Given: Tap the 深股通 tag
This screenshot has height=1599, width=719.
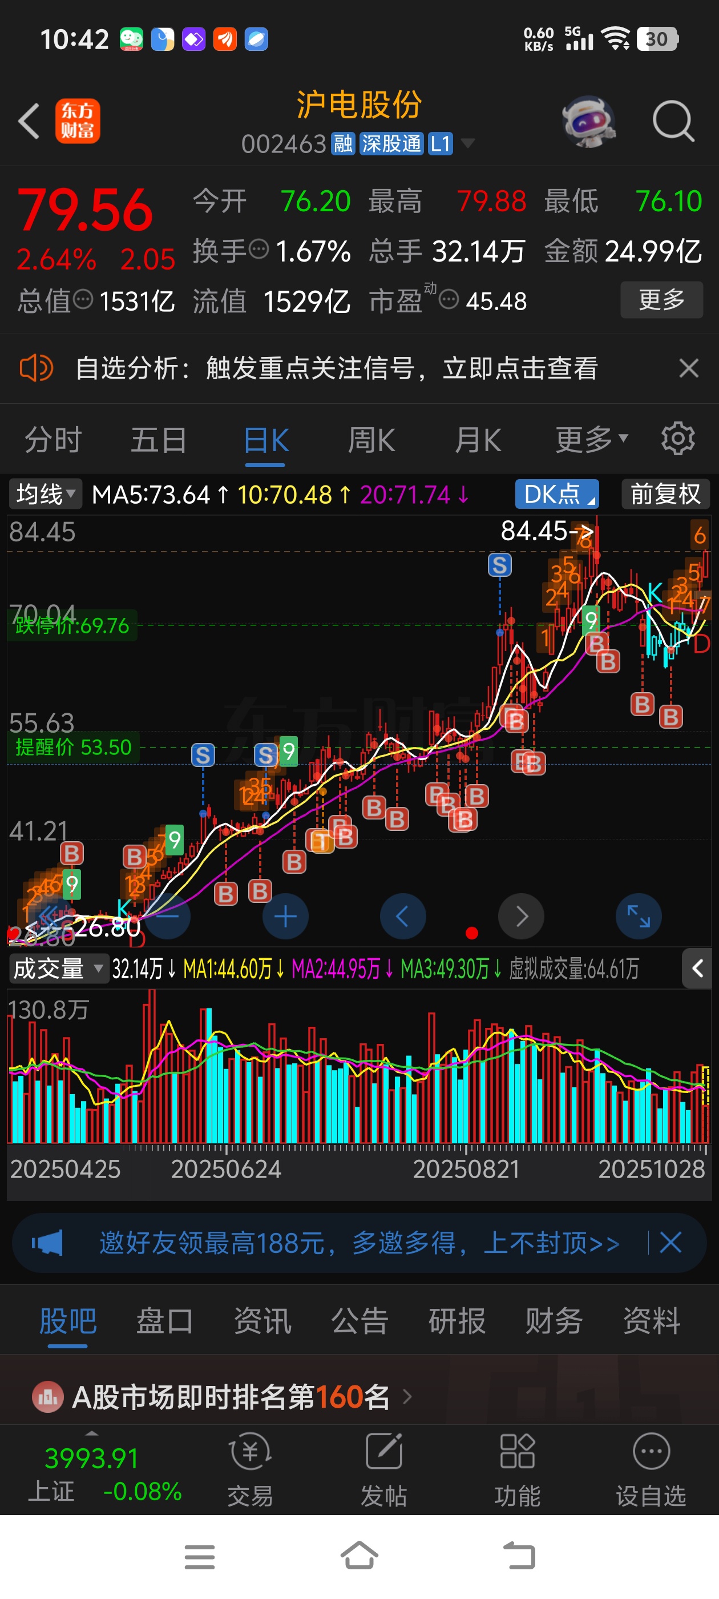Looking at the screenshot, I should pyautogui.click(x=391, y=143).
